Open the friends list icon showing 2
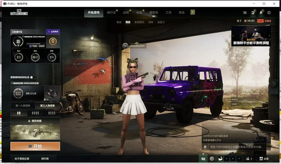Viewport: 281px width, 164px height. 249,159
